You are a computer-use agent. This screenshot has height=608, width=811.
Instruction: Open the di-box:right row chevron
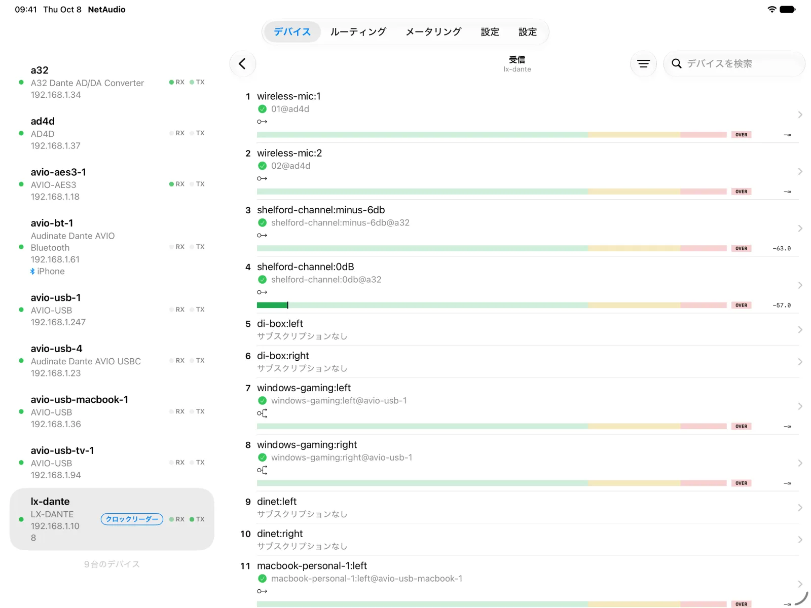pos(800,362)
